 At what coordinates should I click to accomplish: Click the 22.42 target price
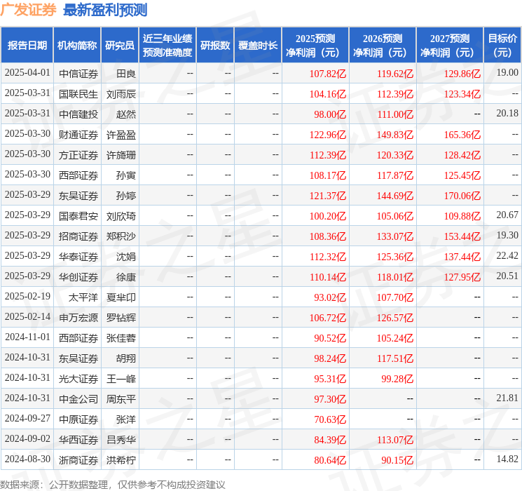pyautogui.click(x=507, y=255)
